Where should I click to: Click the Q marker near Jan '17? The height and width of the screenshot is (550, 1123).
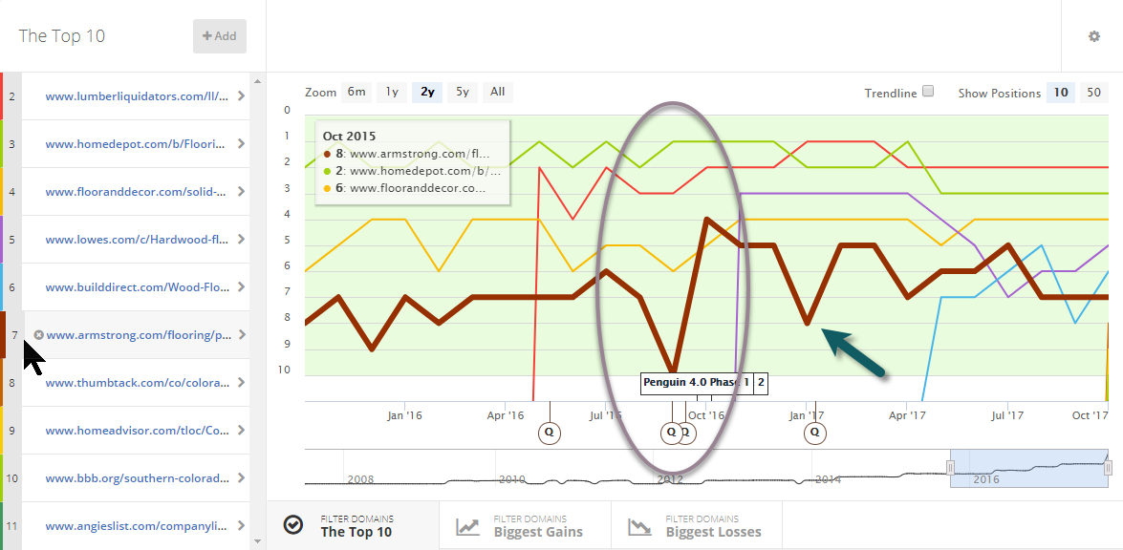pos(814,432)
